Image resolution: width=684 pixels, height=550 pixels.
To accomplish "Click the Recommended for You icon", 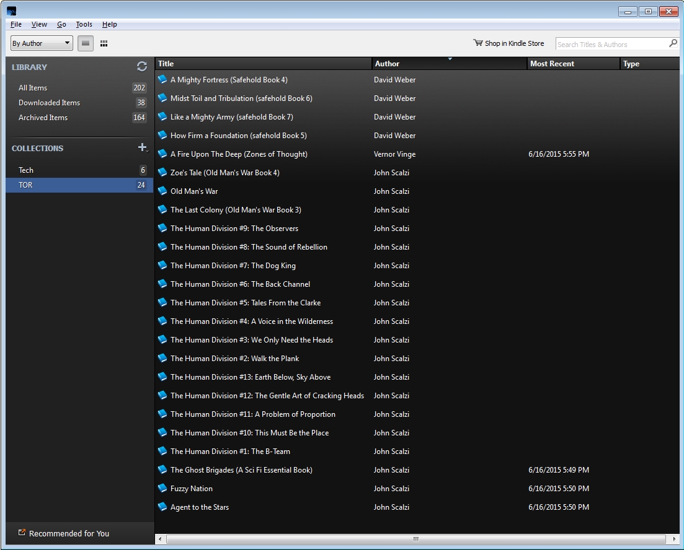I will point(22,533).
